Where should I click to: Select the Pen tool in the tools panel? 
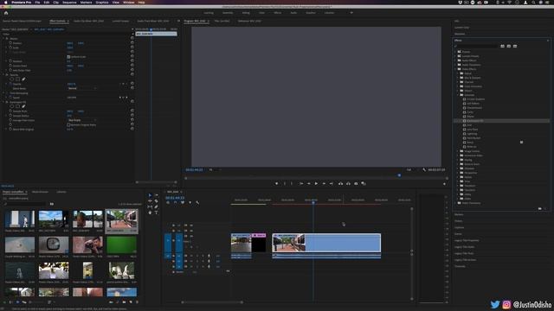[156, 206]
